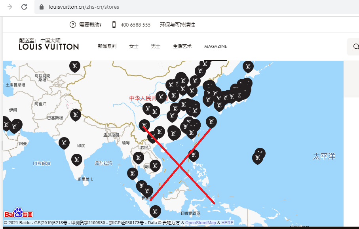
Task: Select store pin in northern Japan
Action: coord(248,67)
